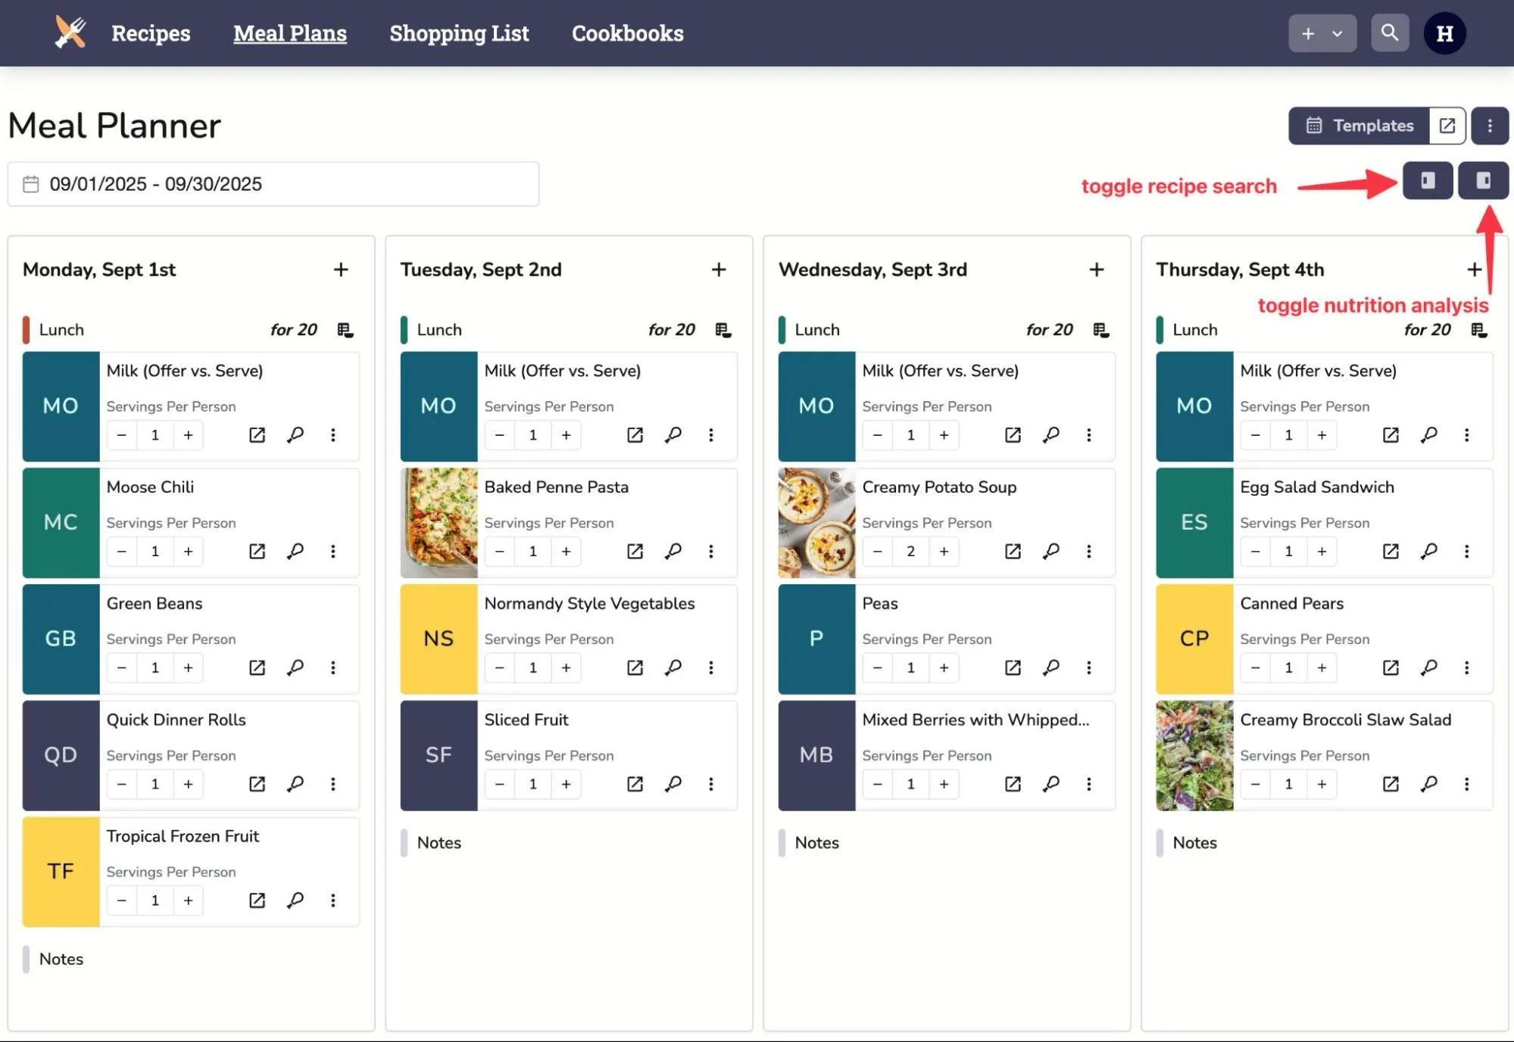Open Templates in external window icon
Screen dimensions: 1514x1042
pyautogui.click(x=1446, y=126)
